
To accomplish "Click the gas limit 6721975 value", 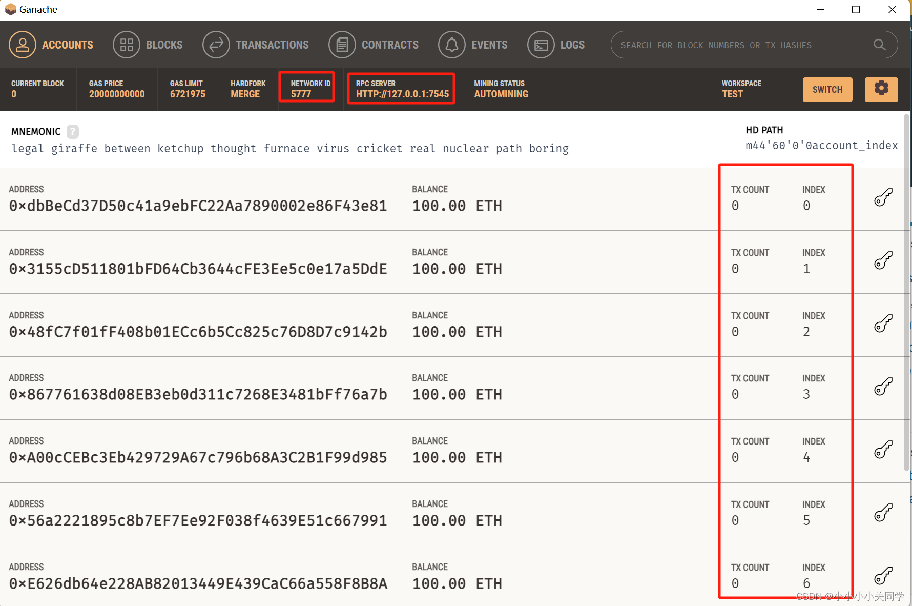I will tap(188, 94).
